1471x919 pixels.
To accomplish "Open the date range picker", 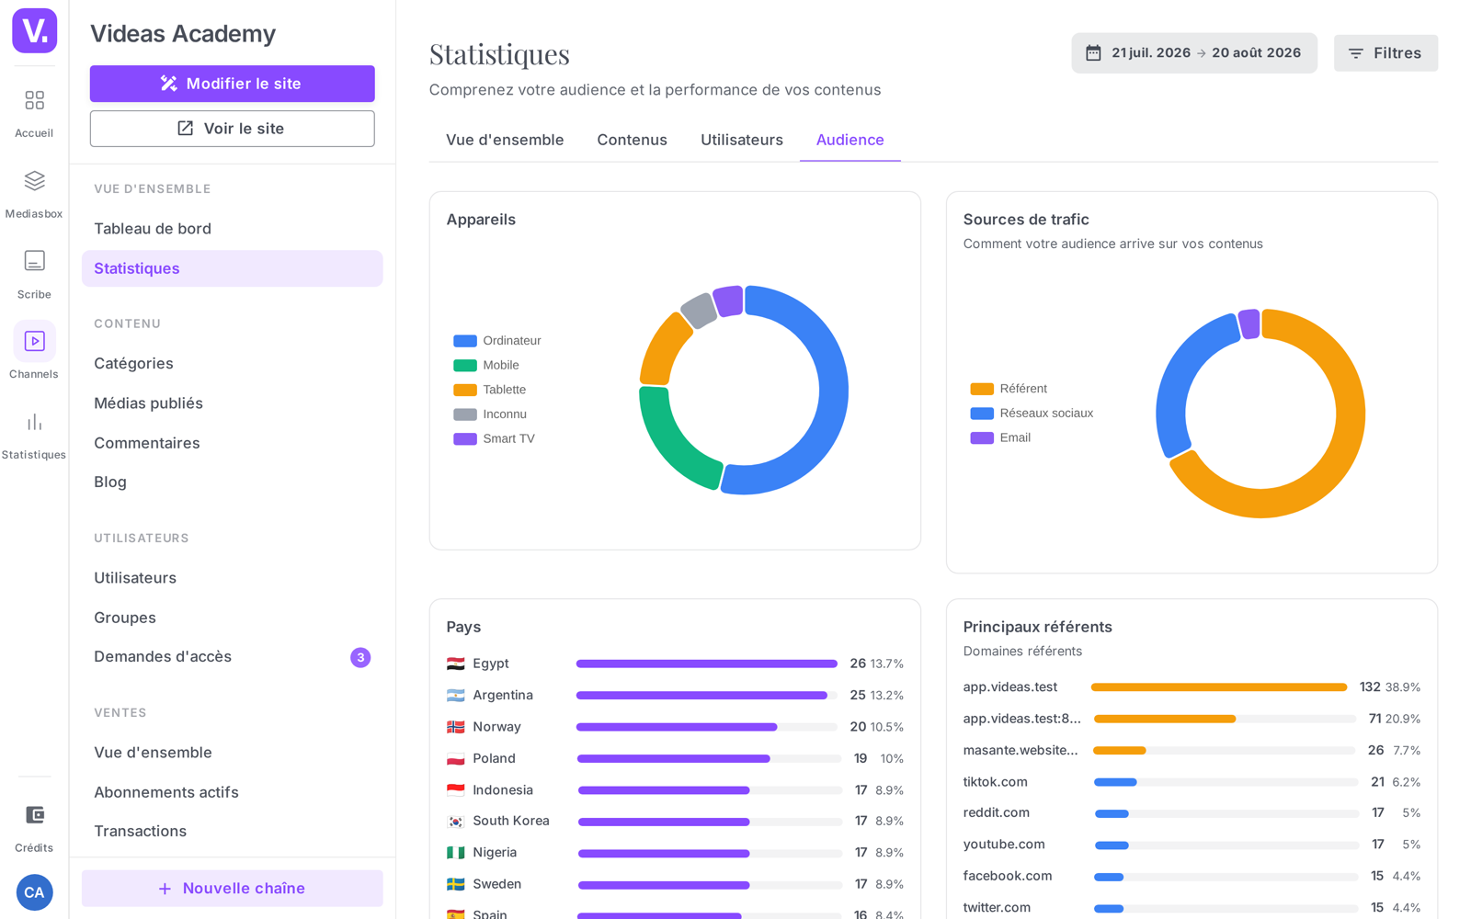I will click(1193, 53).
